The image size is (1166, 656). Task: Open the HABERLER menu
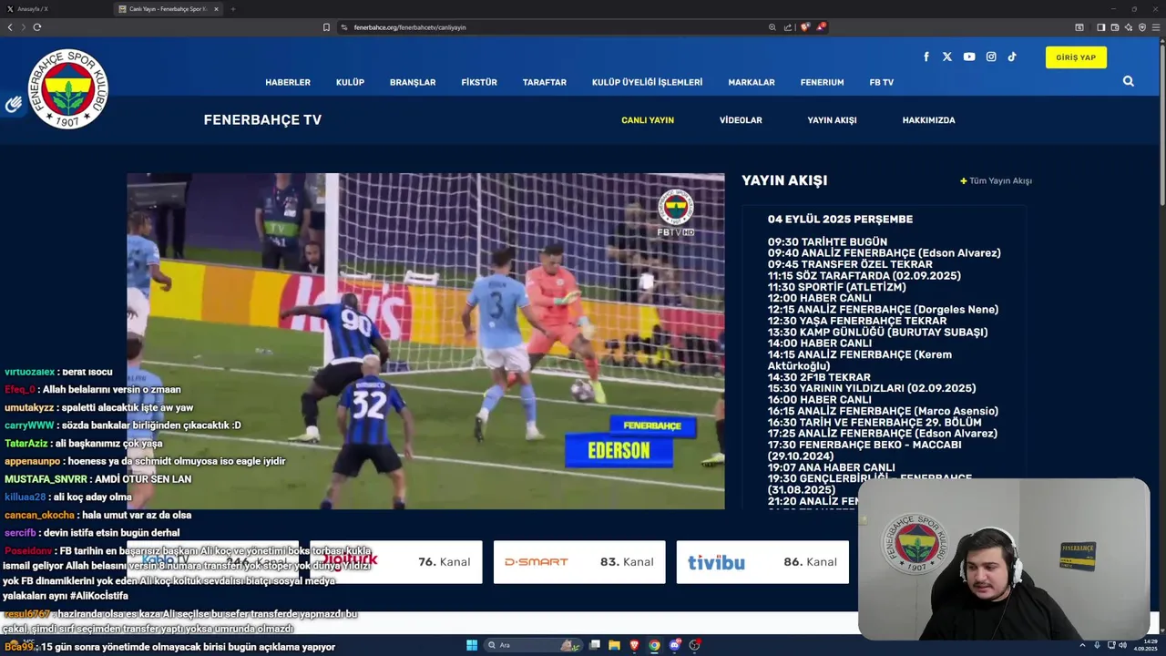coord(288,82)
